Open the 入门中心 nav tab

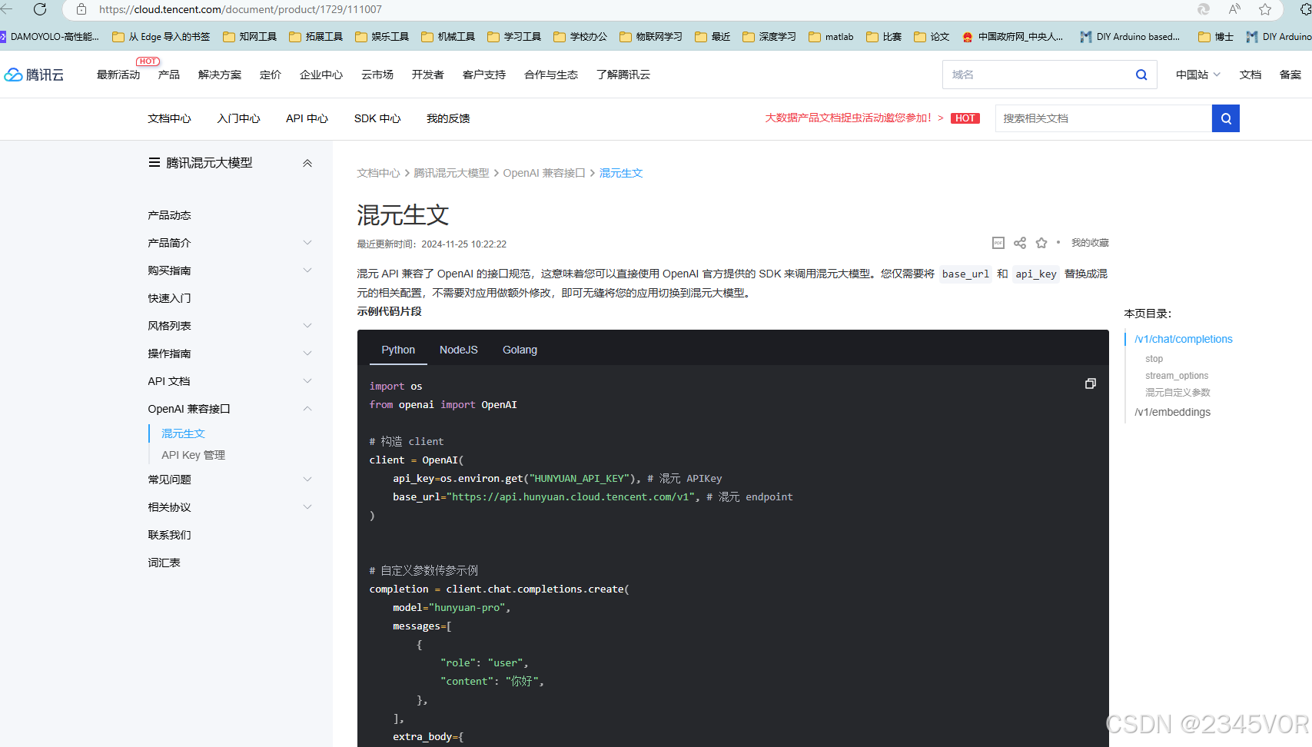coord(238,118)
